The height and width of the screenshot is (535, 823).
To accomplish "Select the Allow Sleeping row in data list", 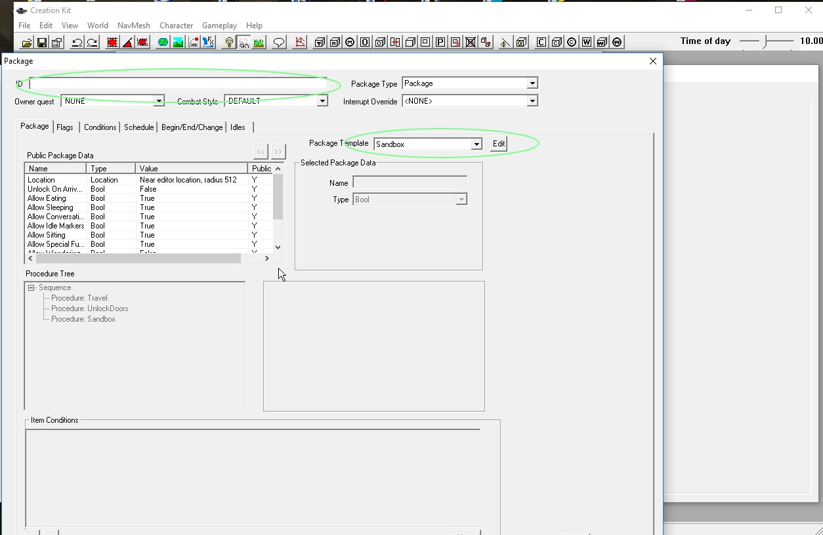I will (51, 207).
